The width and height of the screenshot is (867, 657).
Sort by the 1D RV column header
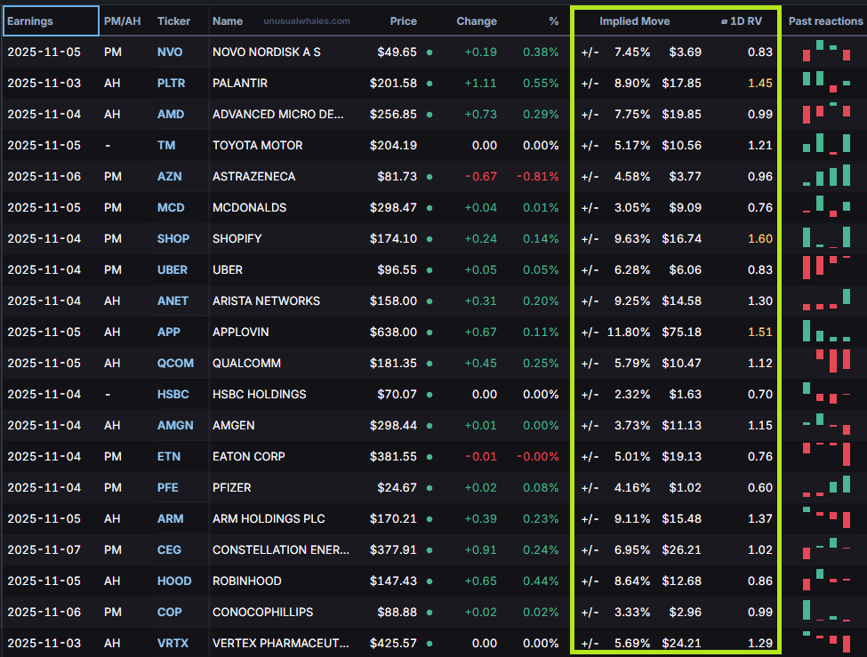click(x=742, y=21)
